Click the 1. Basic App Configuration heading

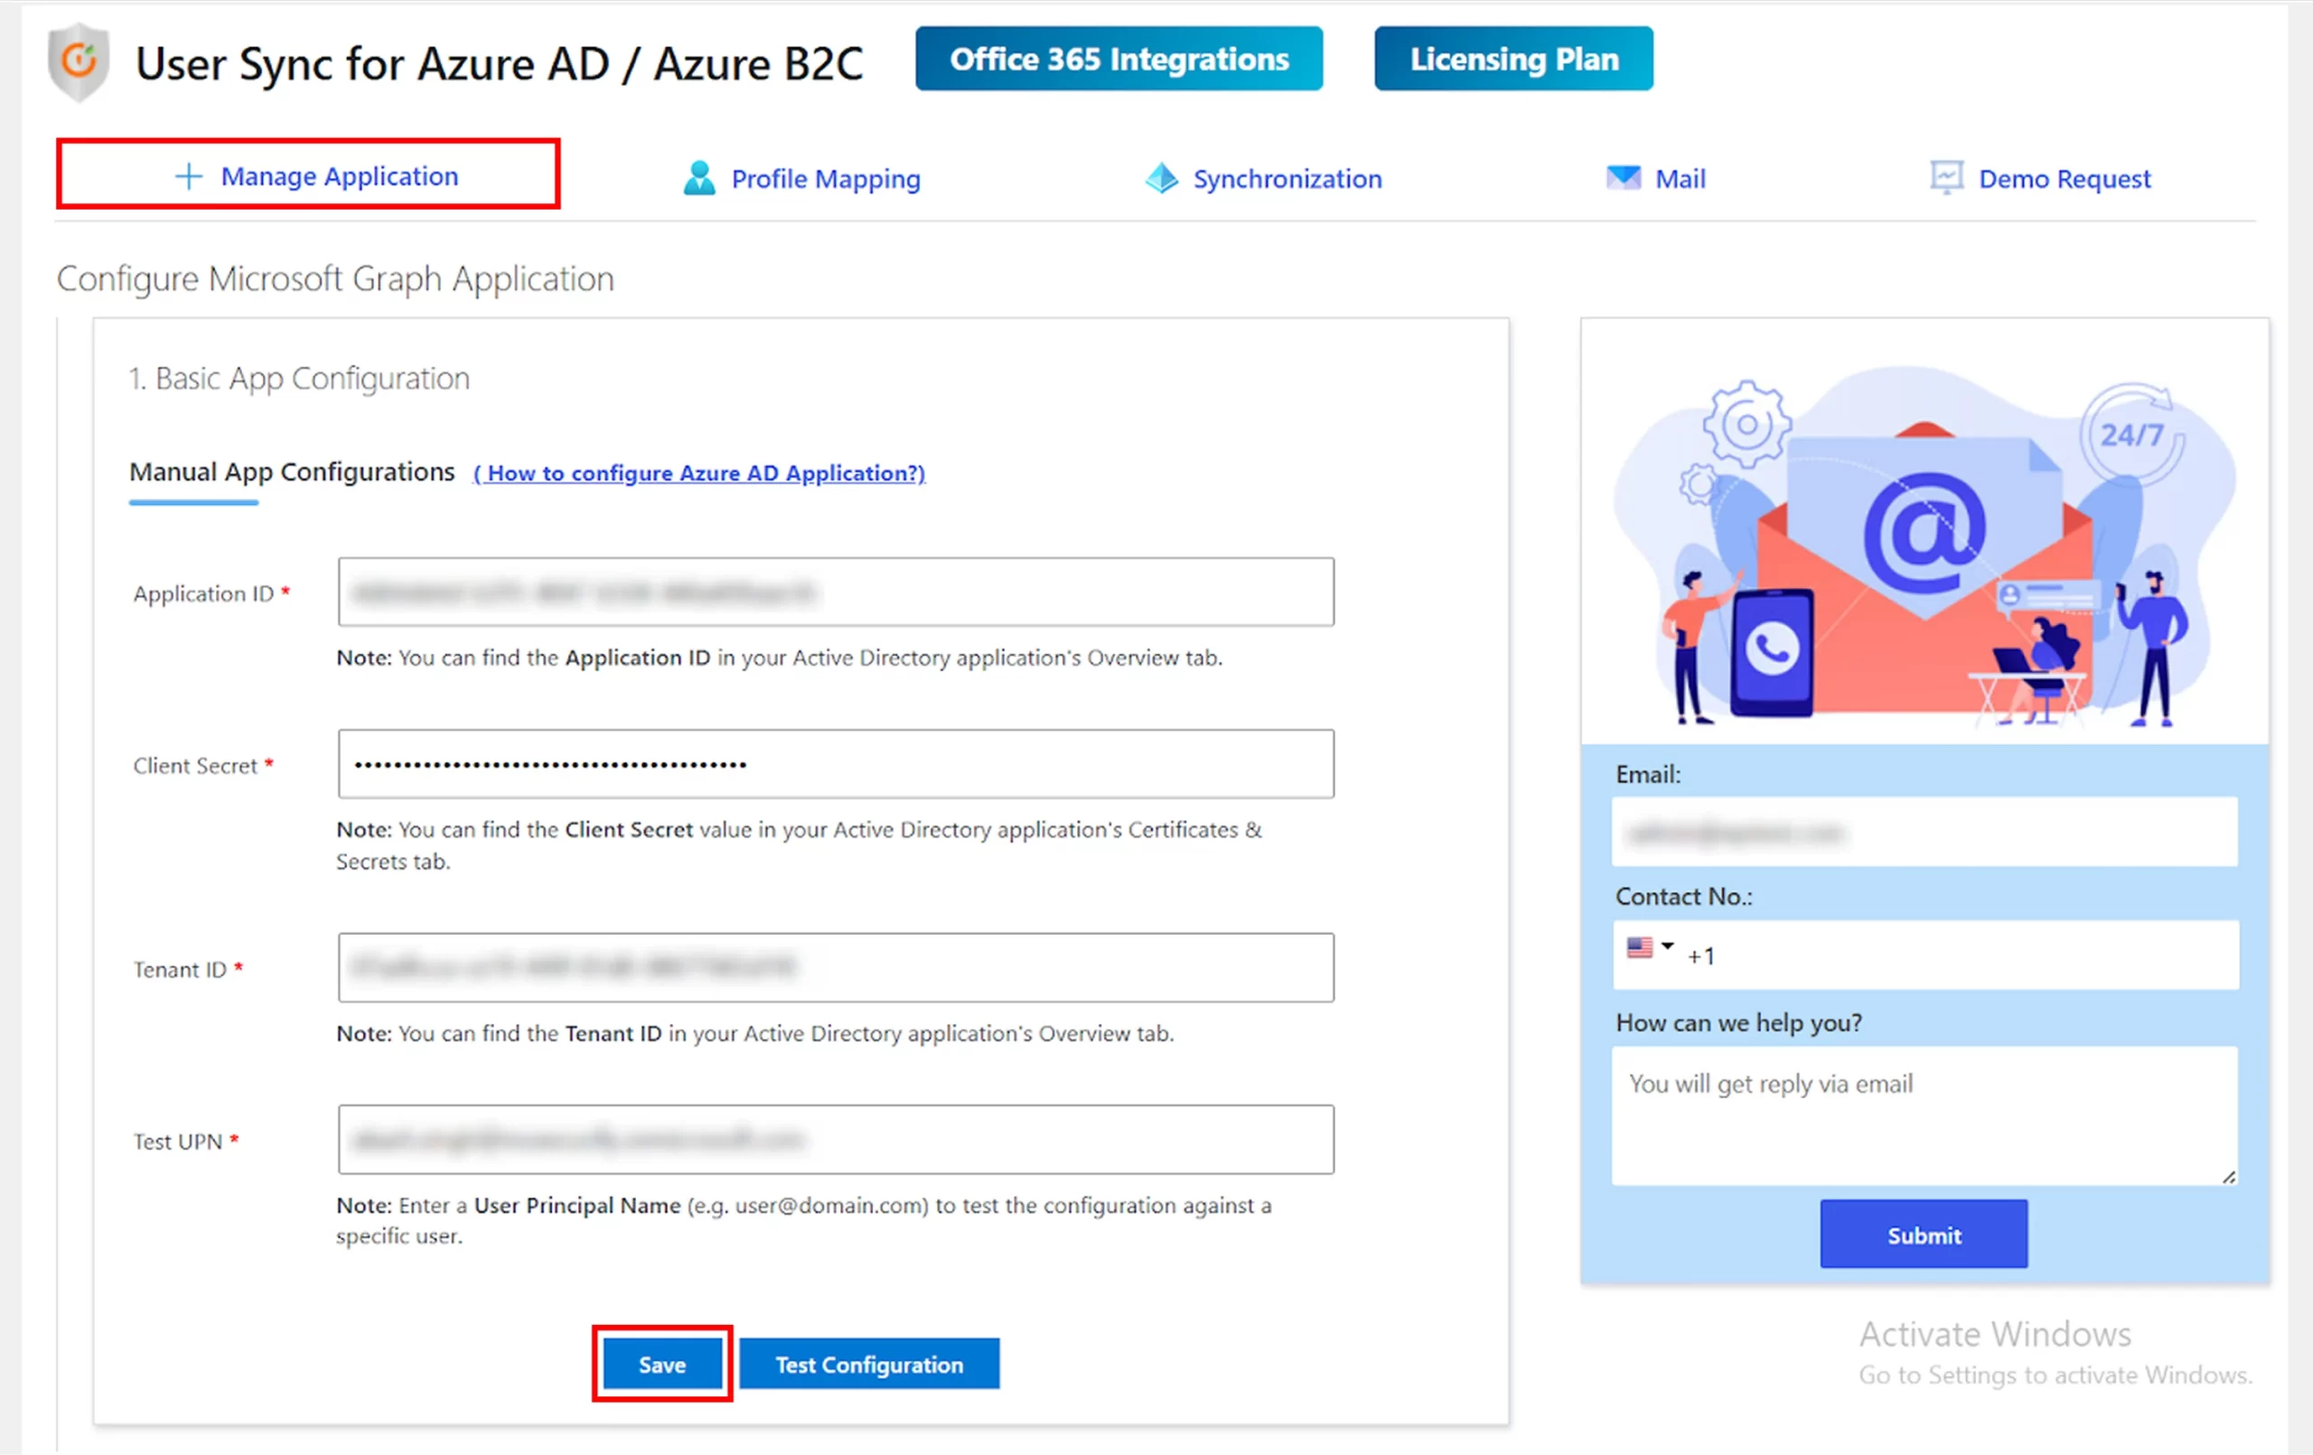tap(300, 378)
